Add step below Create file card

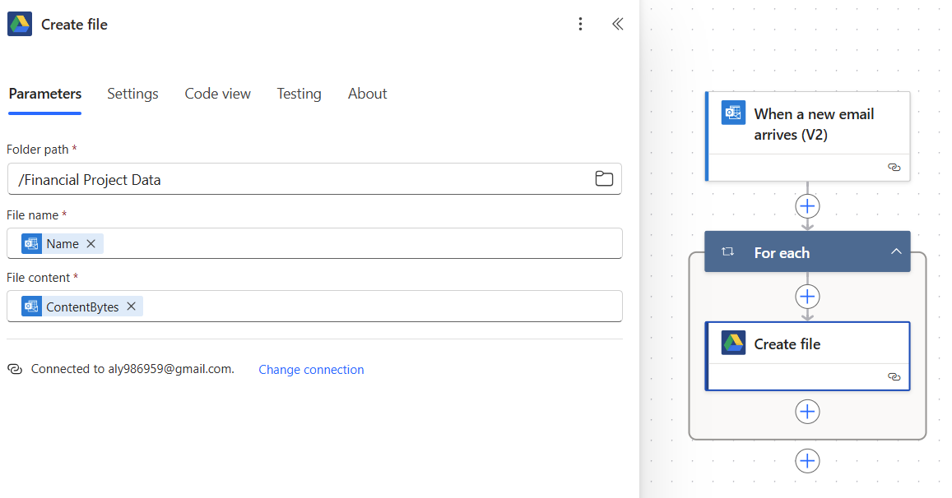point(807,412)
